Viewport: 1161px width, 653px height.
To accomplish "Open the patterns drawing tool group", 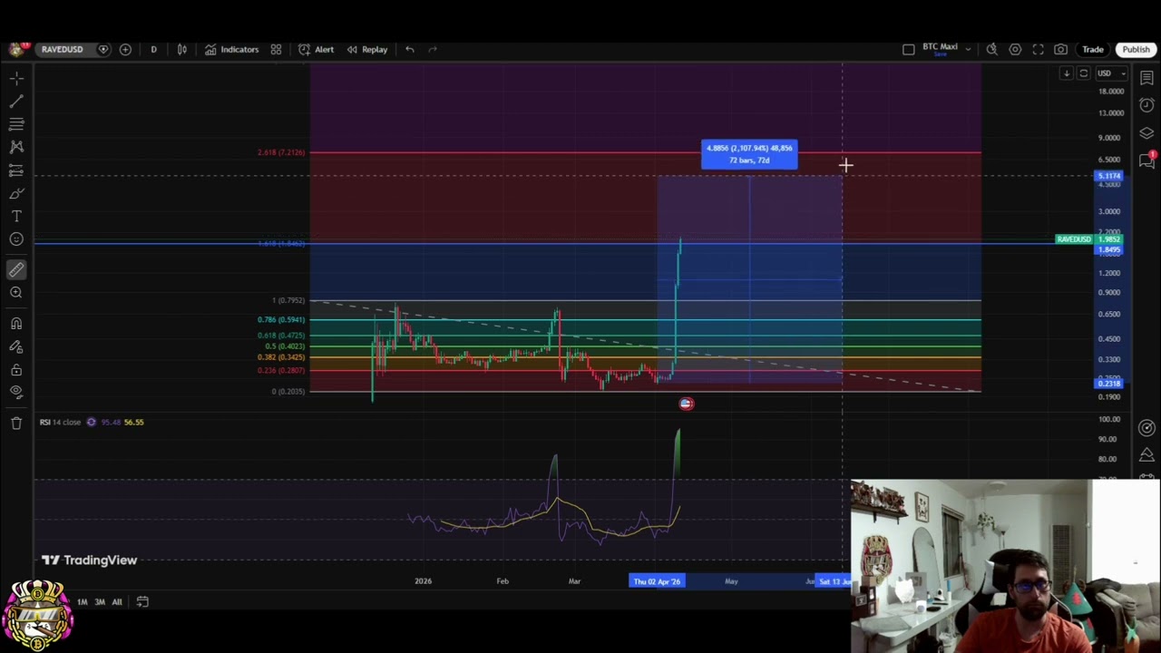I will click(16, 146).
